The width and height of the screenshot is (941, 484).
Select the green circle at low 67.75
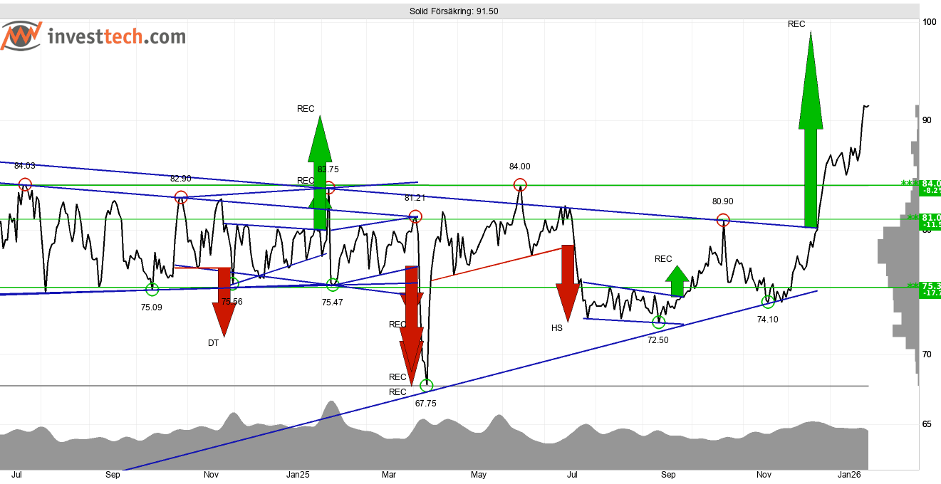click(426, 386)
